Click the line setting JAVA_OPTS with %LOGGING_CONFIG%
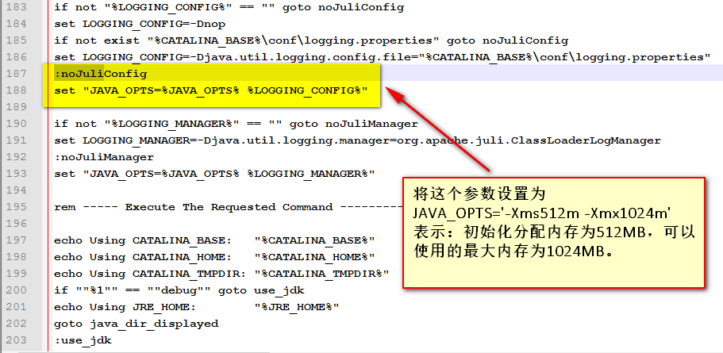The width and height of the screenshot is (723, 353). (x=211, y=90)
